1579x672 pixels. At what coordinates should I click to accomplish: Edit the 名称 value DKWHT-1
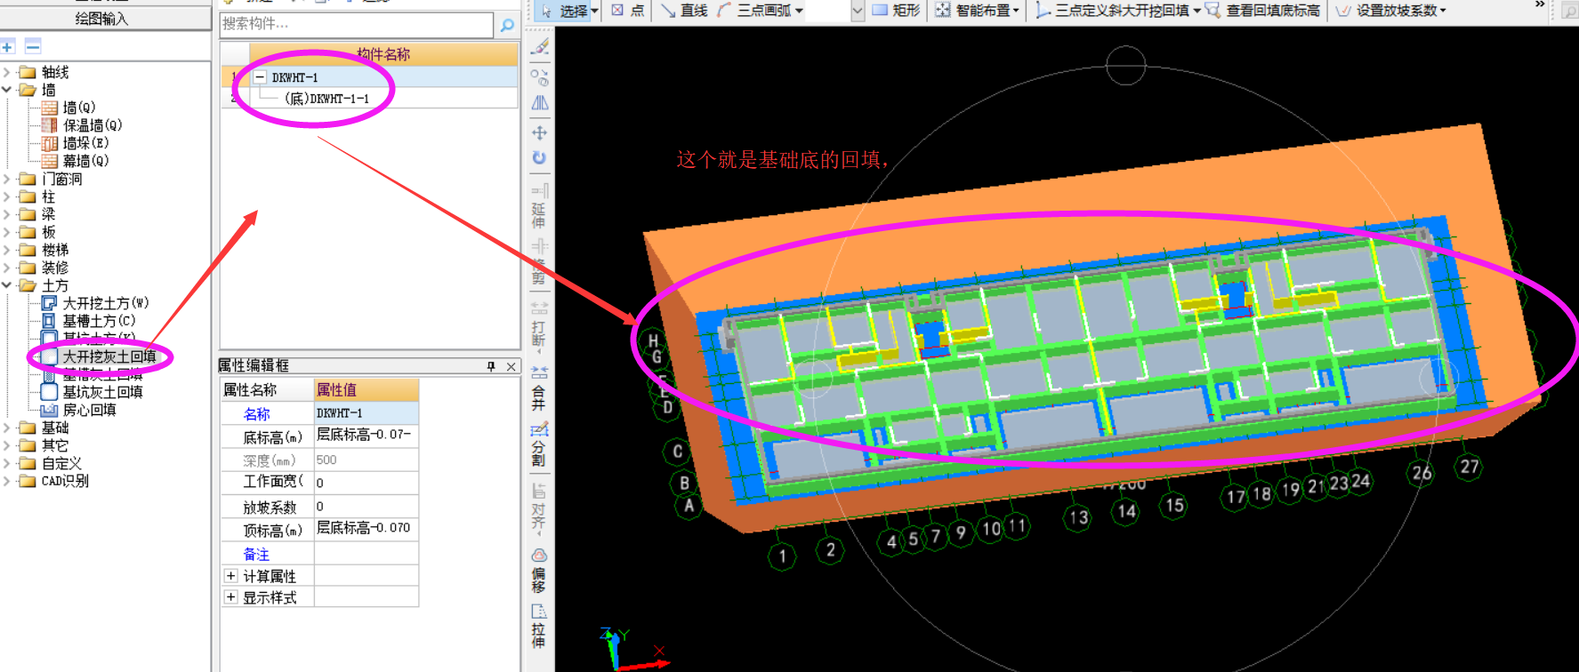click(x=367, y=413)
